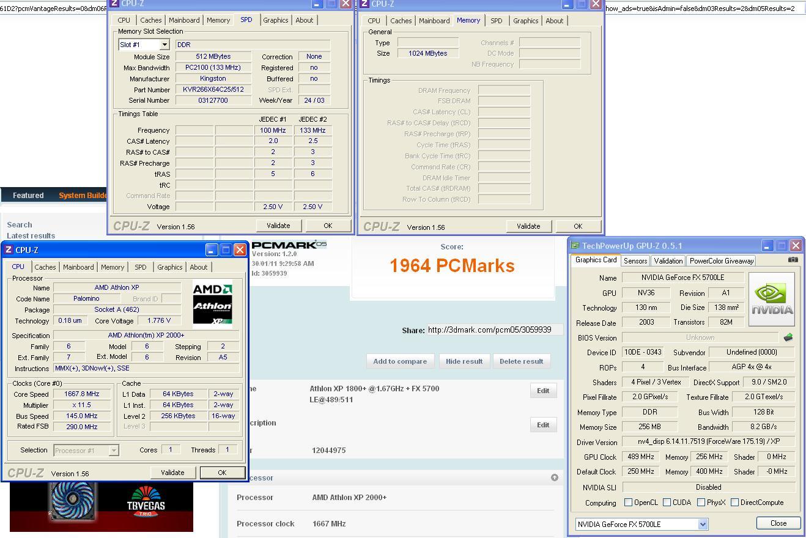Click the Delete result button
Viewport: 806px width, 538px height.
[522, 361]
